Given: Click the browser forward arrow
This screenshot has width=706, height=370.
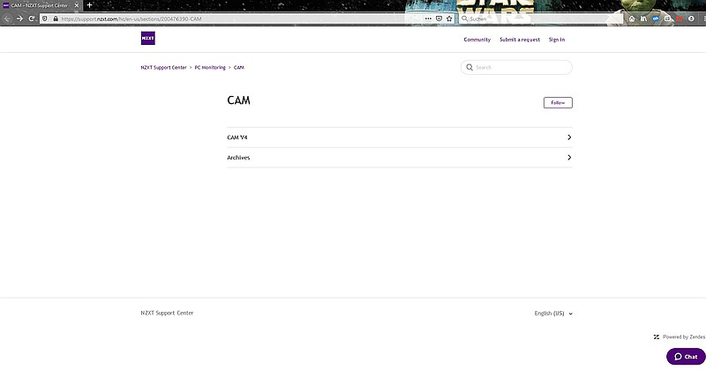Looking at the screenshot, I should coord(19,18).
